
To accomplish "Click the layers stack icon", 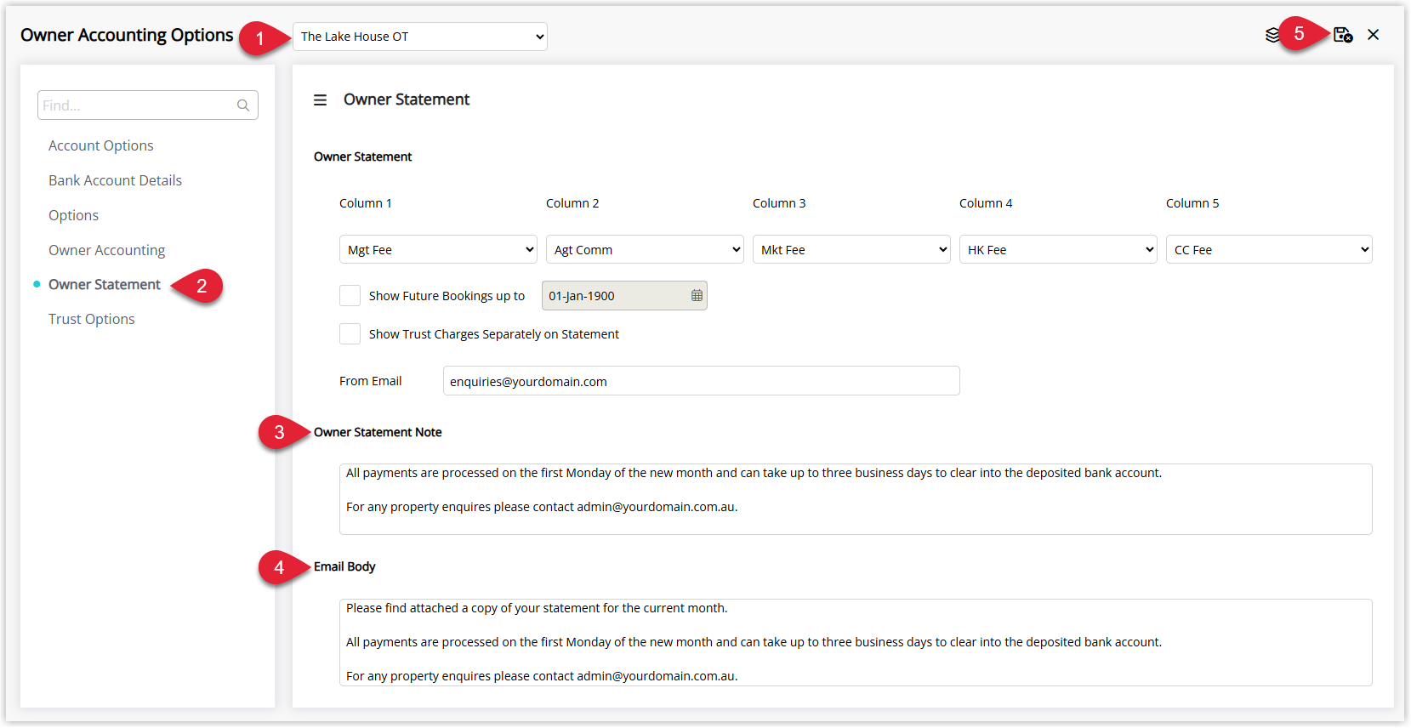I will click(x=1272, y=35).
